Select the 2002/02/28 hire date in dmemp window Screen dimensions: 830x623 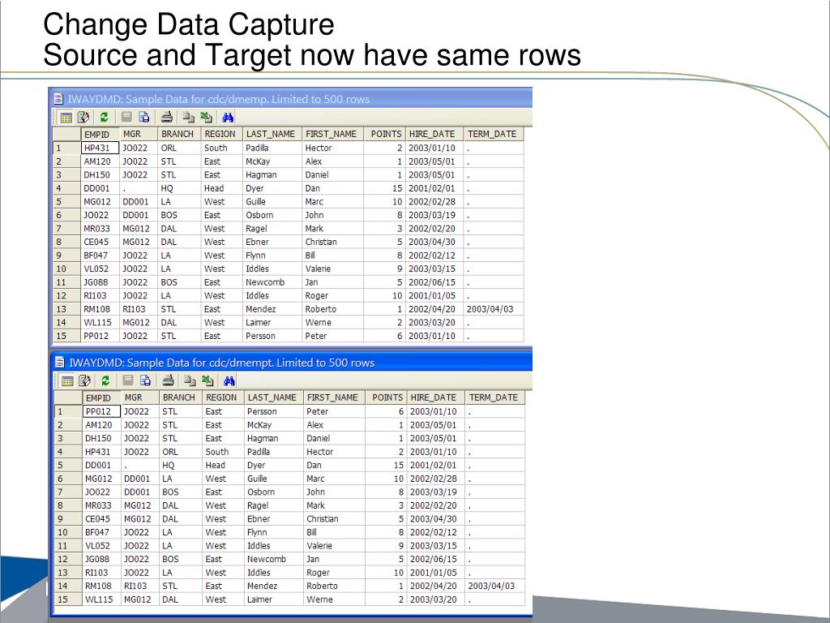pyautogui.click(x=434, y=202)
